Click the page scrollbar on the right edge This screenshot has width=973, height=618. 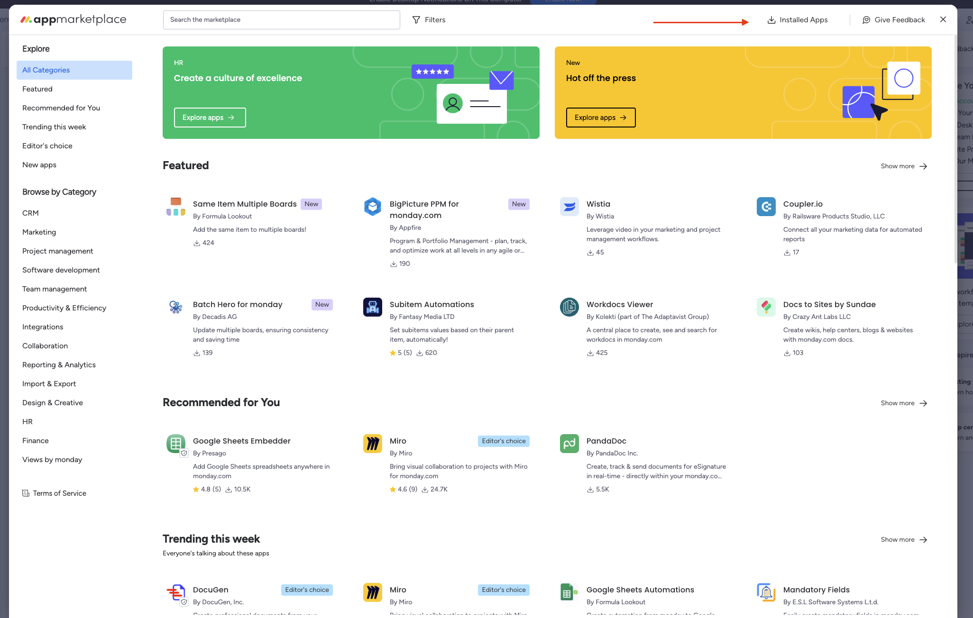click(955, 149)
